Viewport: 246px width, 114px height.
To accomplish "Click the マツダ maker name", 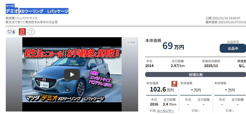I will click(10, 6).
